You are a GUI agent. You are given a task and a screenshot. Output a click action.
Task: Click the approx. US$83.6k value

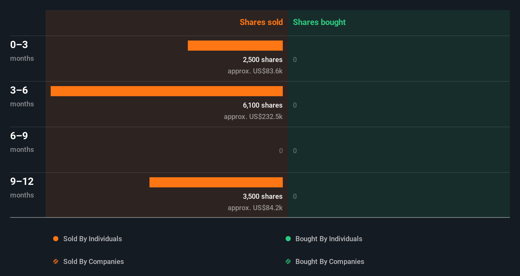(255, 71)
